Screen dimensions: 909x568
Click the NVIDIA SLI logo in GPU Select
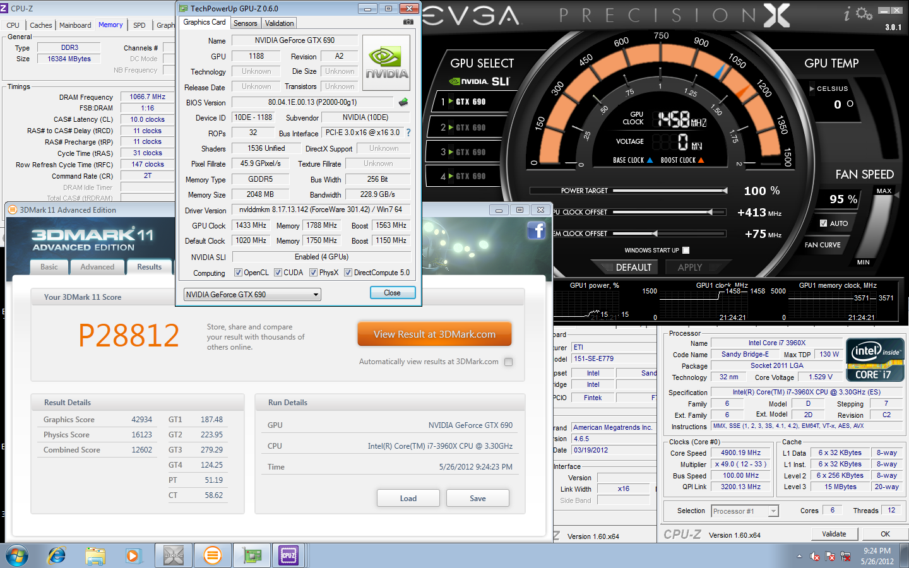479,81
